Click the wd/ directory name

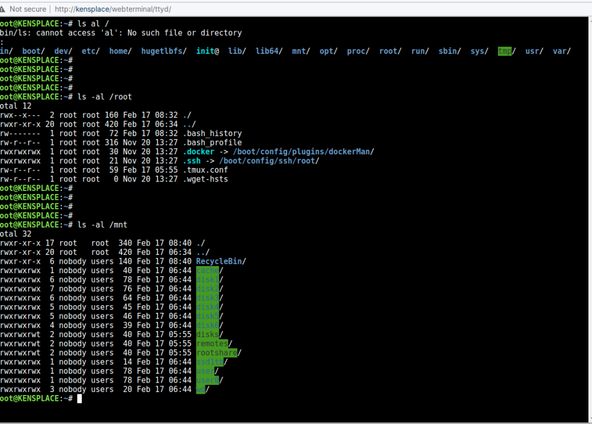[x=203, y=389]
